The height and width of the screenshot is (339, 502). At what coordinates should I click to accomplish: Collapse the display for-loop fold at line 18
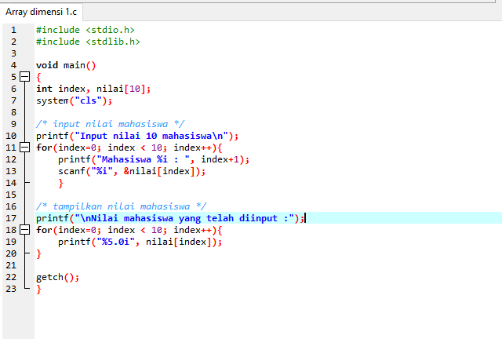(x=24, y=230)
